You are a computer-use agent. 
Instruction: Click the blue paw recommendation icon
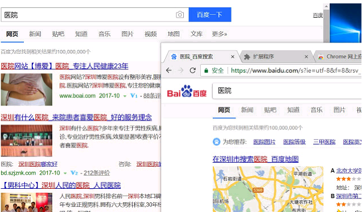(217, 142)
